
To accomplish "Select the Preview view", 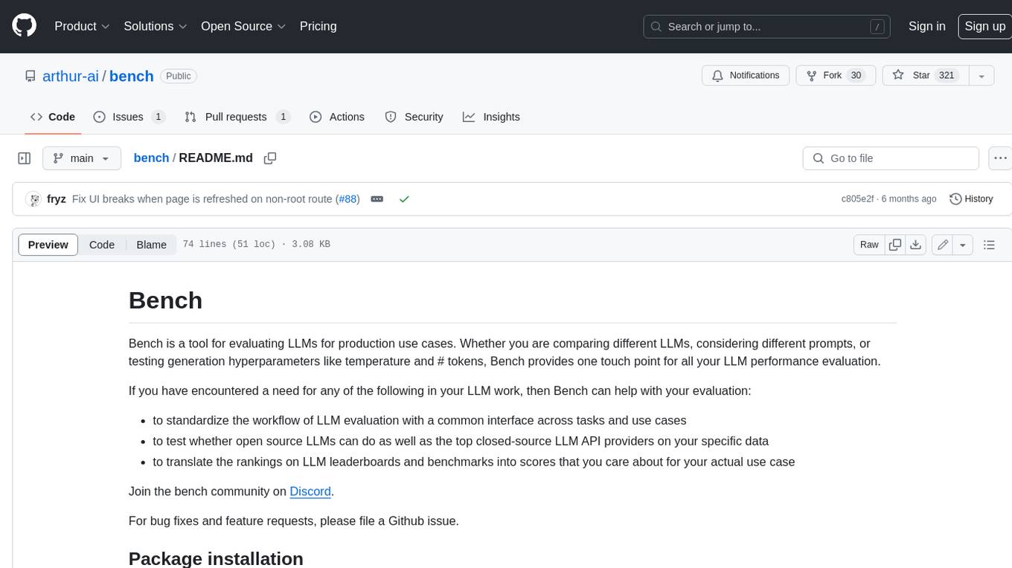I will pos(48,245).
